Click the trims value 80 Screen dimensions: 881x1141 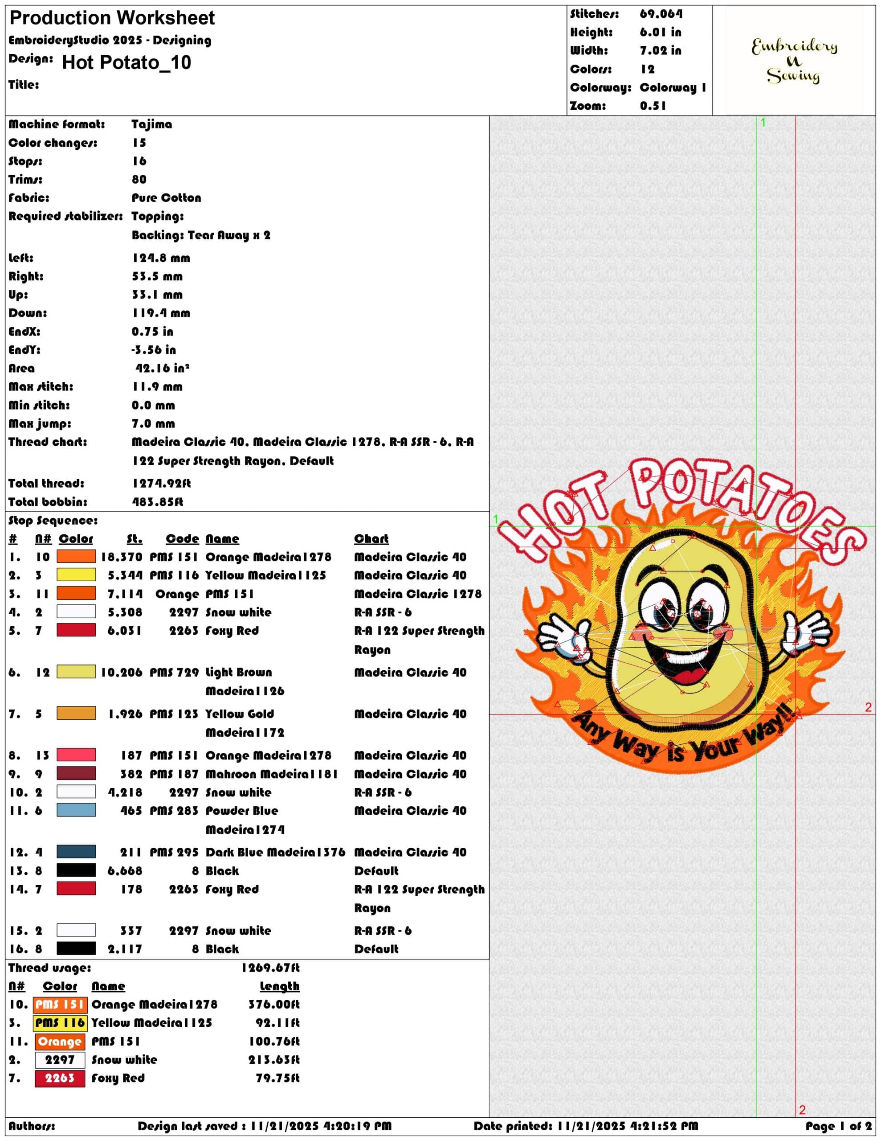139,180
